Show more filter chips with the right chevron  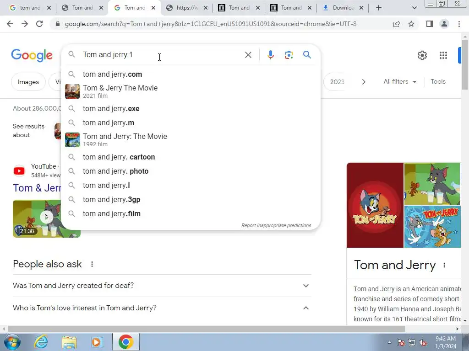[x=364, y=82]
